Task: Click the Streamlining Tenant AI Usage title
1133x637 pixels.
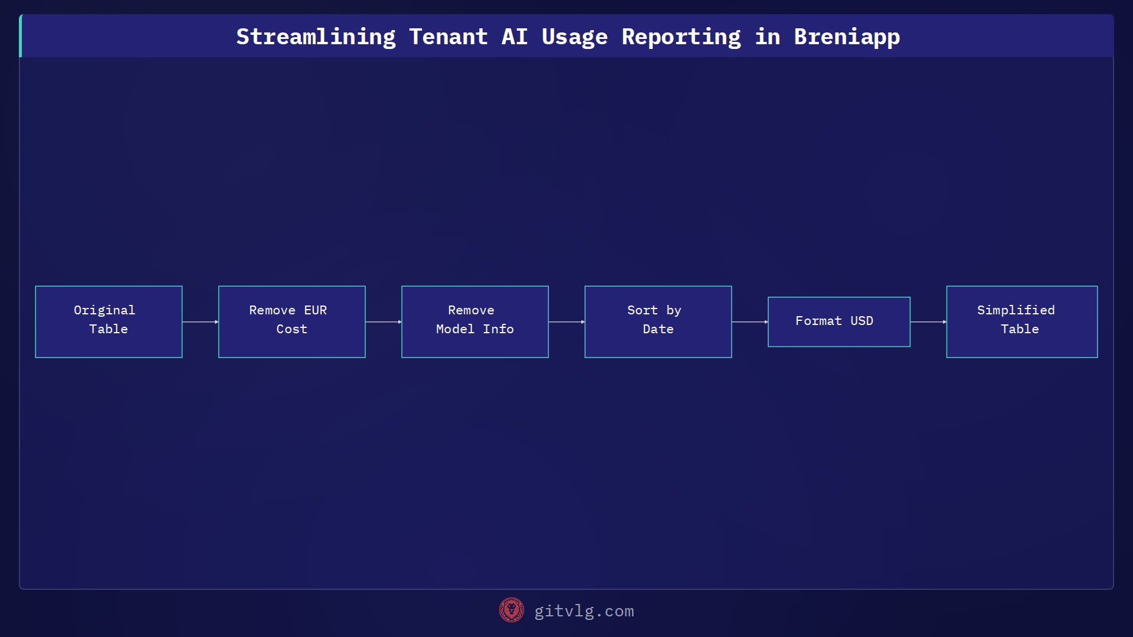Action: click(x=568, y=37)
